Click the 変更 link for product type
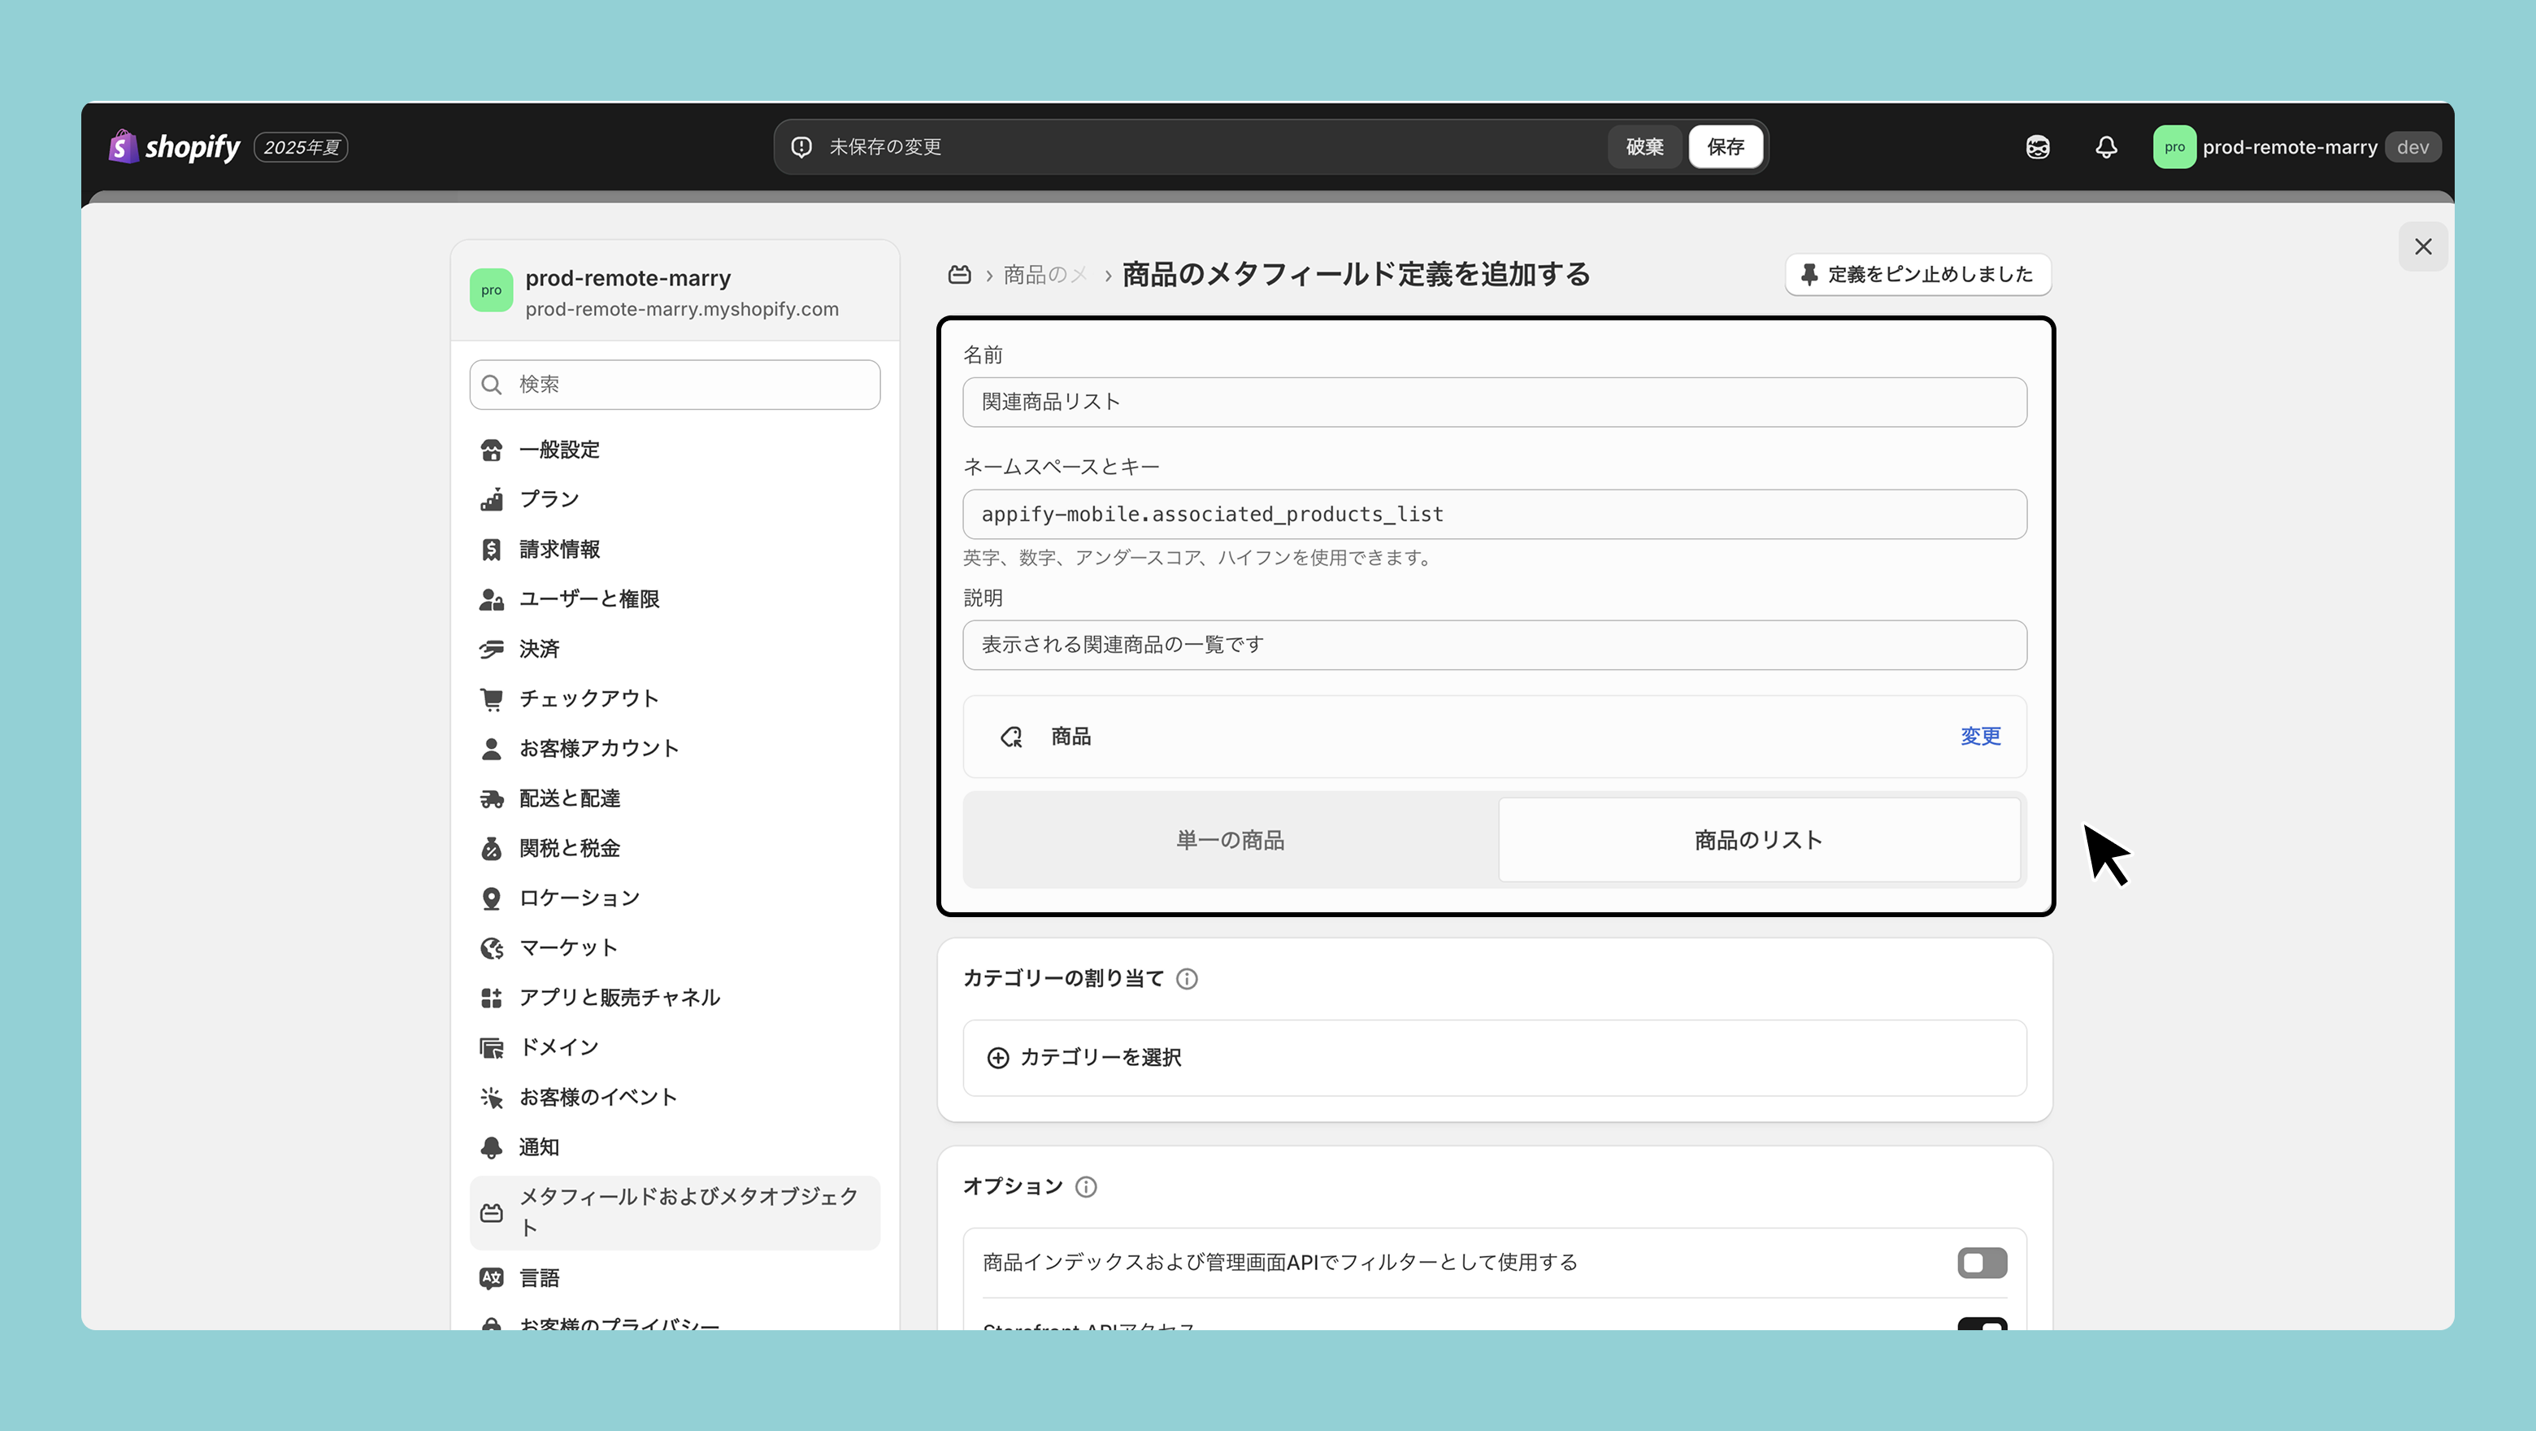 (1980, 736)
